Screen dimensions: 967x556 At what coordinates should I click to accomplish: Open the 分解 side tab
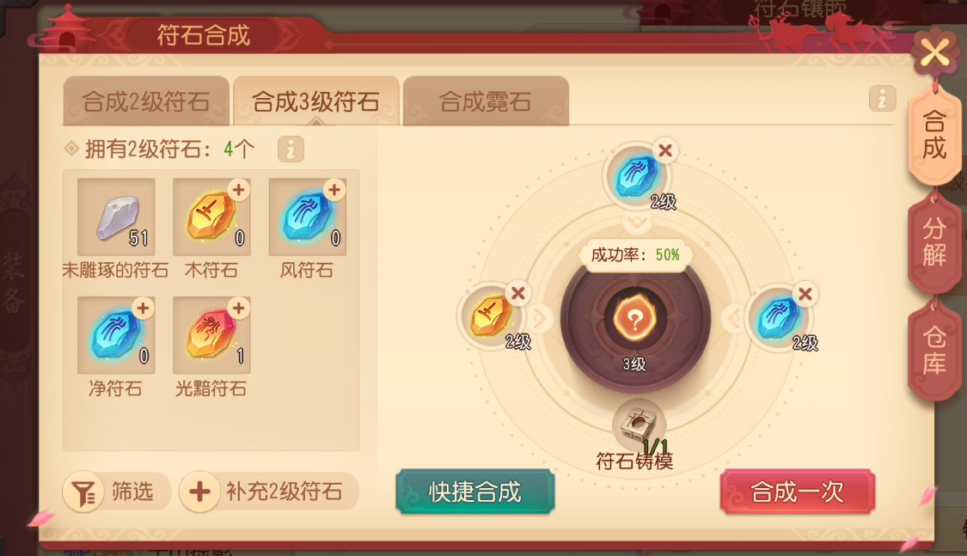coord(934,241)
